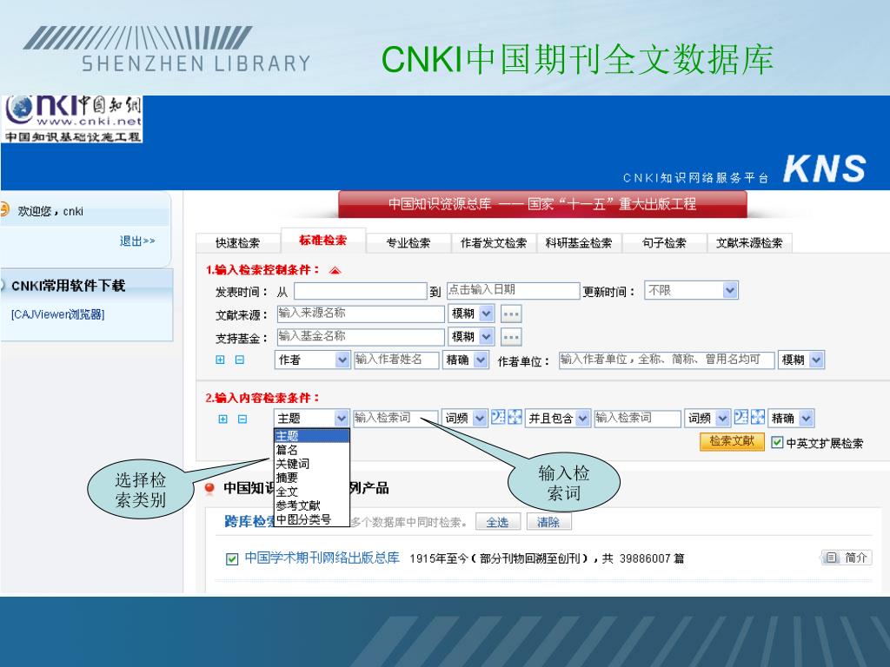Click the CNKI logo at top left

(73, 118)
